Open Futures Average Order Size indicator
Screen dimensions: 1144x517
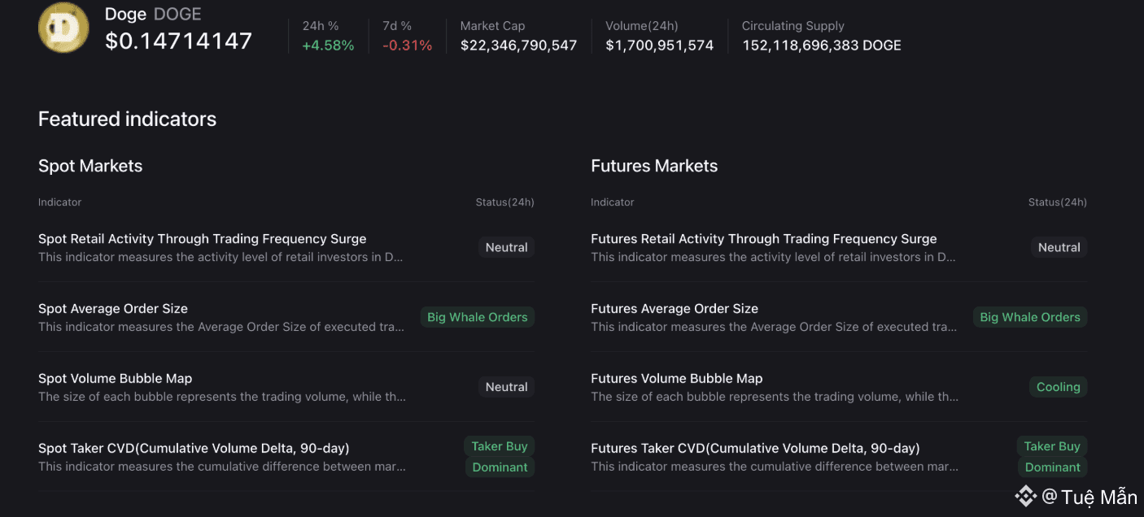pos(675,309)
